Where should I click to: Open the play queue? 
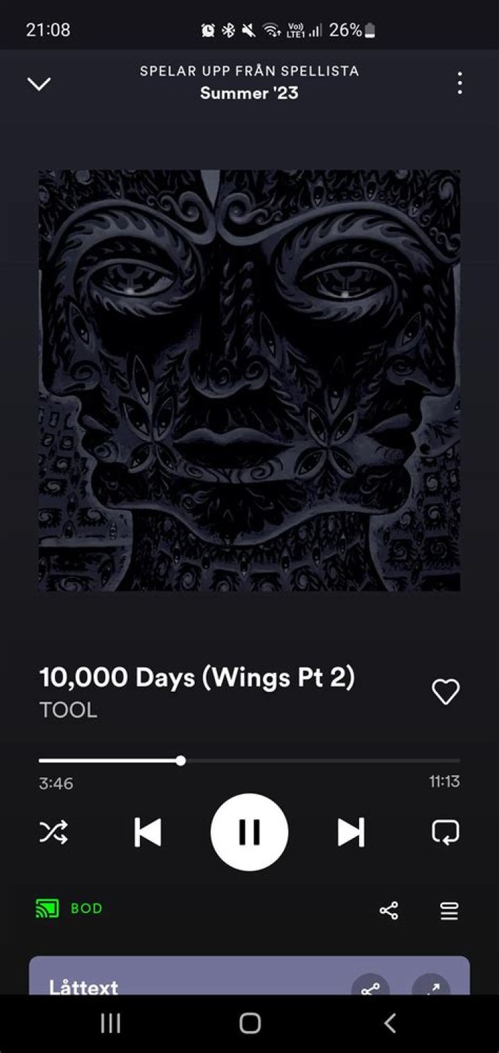[449, 911]
